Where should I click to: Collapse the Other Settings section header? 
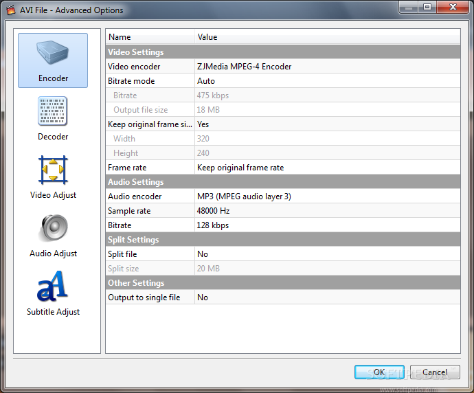(283, 283)
